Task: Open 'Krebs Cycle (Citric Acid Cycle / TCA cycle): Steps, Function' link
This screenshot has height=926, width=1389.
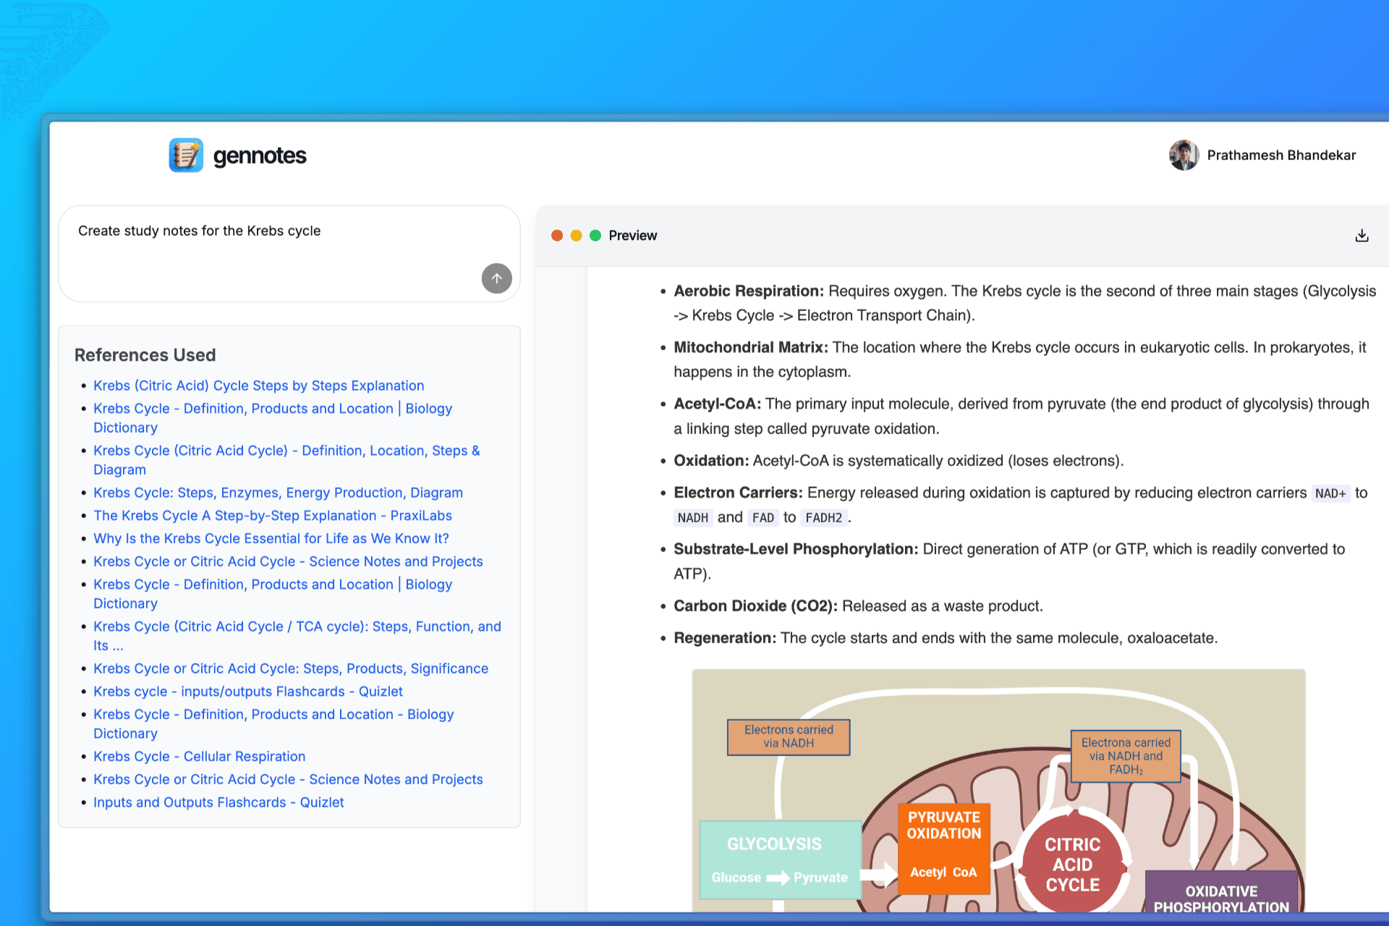Action: [297, 636]
